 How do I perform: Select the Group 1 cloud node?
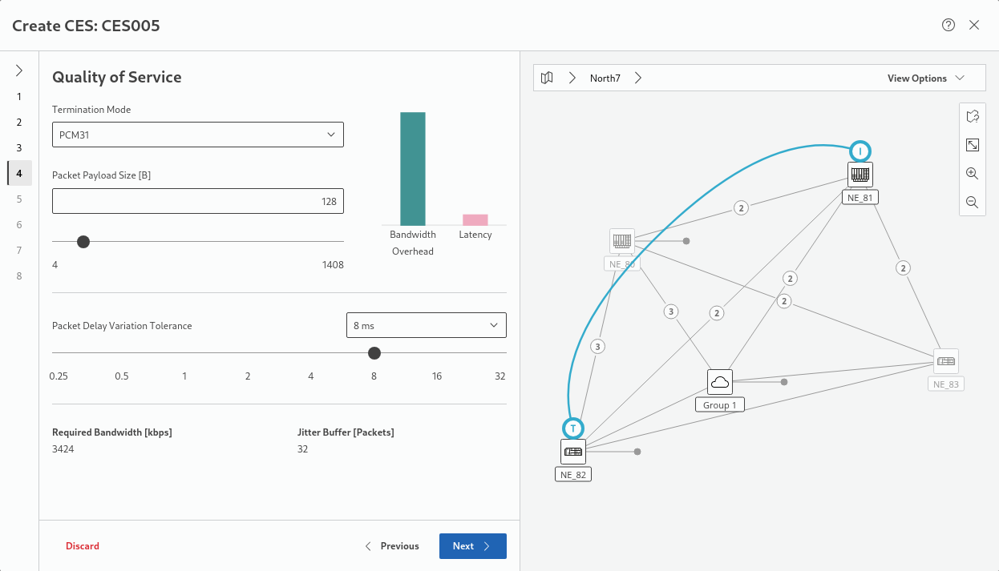(x=720, y=382)
